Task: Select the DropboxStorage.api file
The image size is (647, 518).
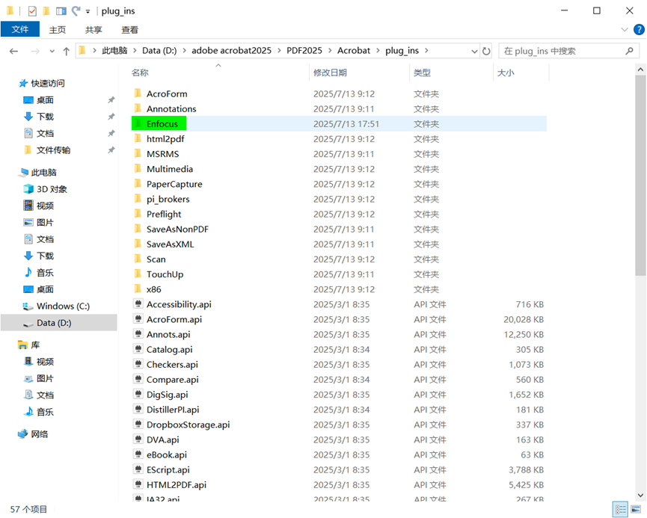Action: (188, 425)
